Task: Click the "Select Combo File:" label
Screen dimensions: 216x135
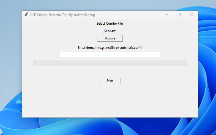Action: tap(110, 24)
